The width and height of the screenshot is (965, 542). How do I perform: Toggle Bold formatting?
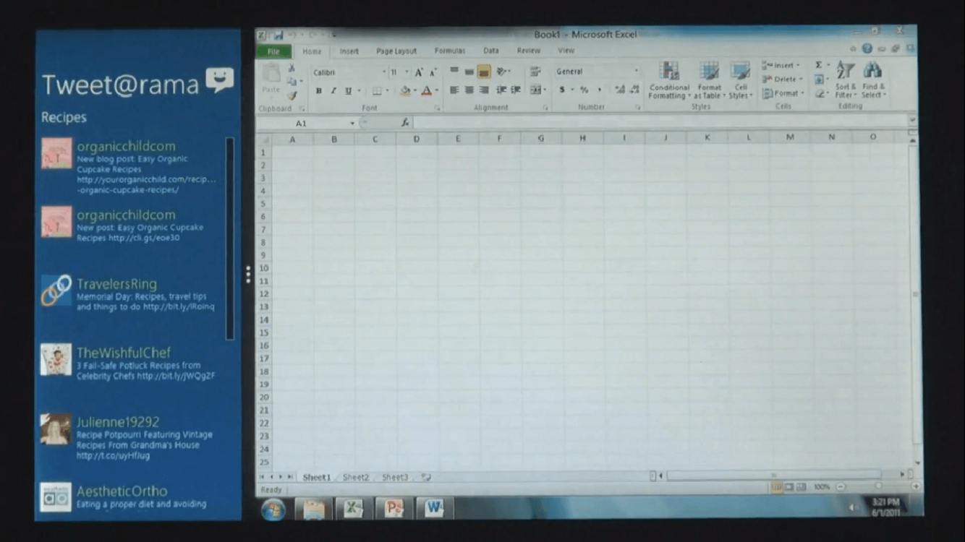[x=318, y=91]
